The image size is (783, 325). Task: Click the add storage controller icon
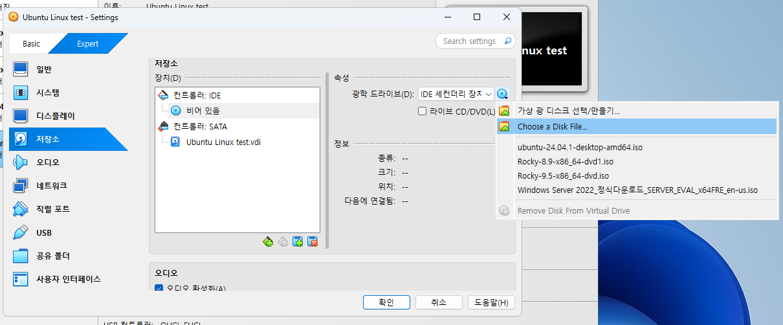coord(268,241)
